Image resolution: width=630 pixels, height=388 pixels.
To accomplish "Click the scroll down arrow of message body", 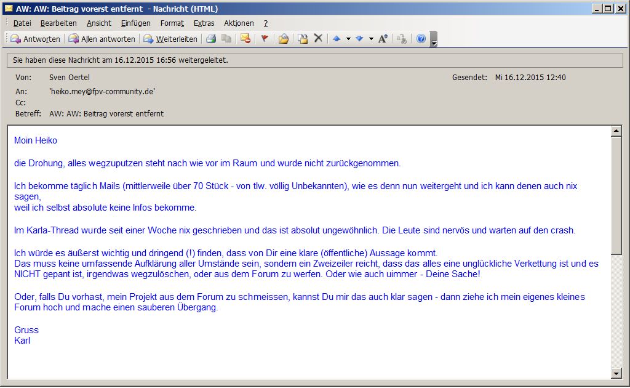I will coord(616,373).
